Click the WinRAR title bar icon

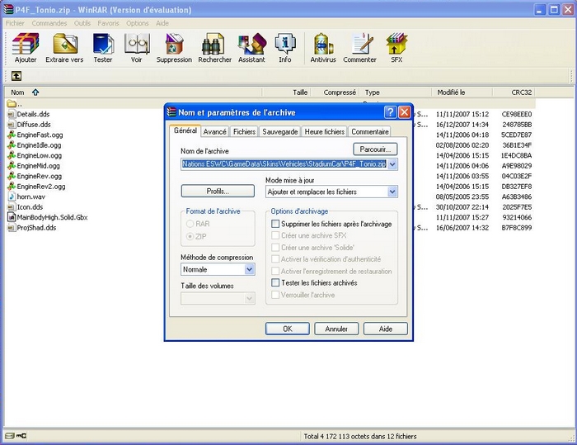tap(8, 10)
